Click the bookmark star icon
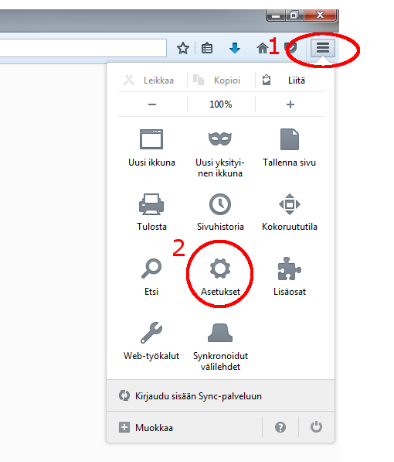Screen dimensions: 394x462 pos(183,48)
